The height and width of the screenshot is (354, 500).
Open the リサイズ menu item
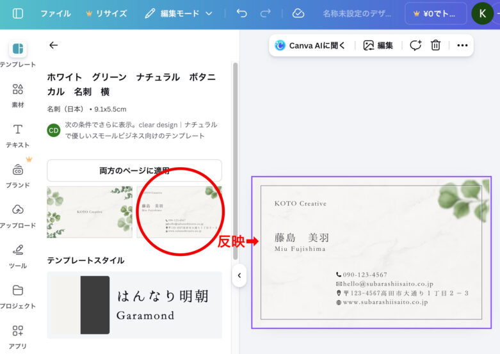106,13
